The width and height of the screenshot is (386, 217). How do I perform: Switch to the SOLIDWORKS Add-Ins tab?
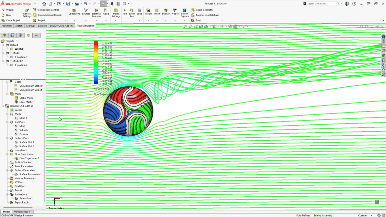tap(62, 26)
